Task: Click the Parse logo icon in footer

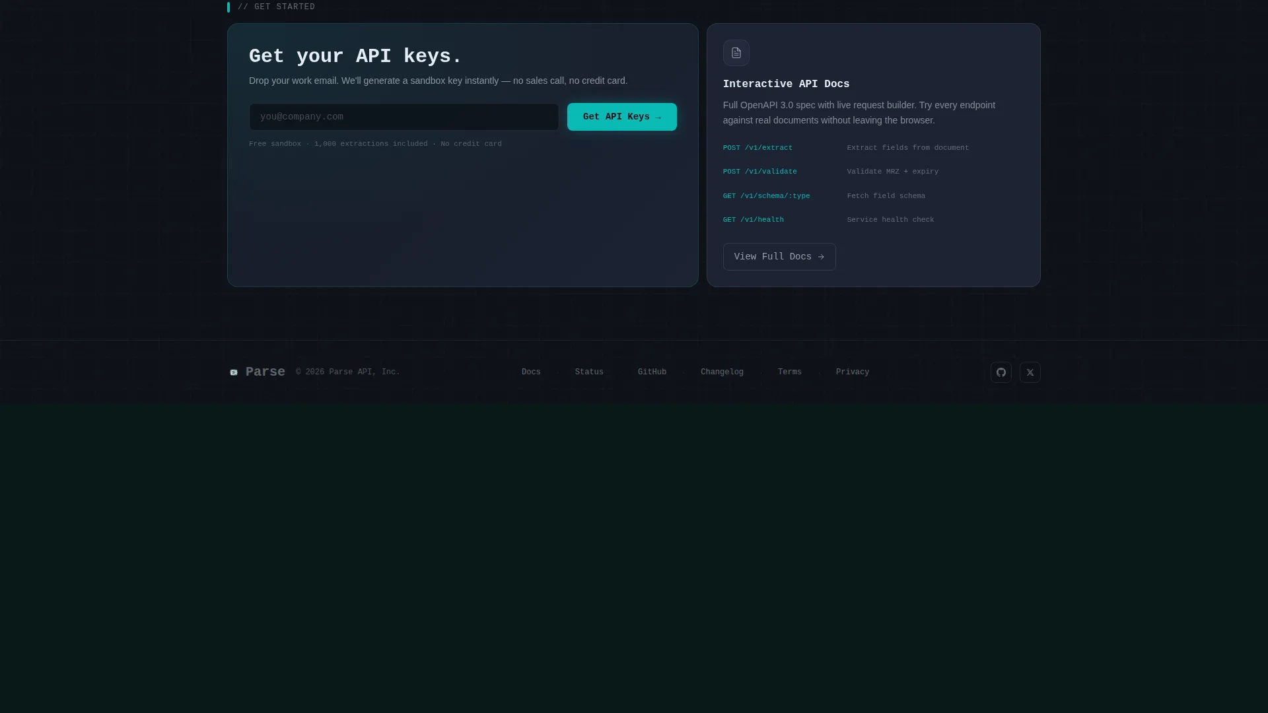Action: point(234,372)
